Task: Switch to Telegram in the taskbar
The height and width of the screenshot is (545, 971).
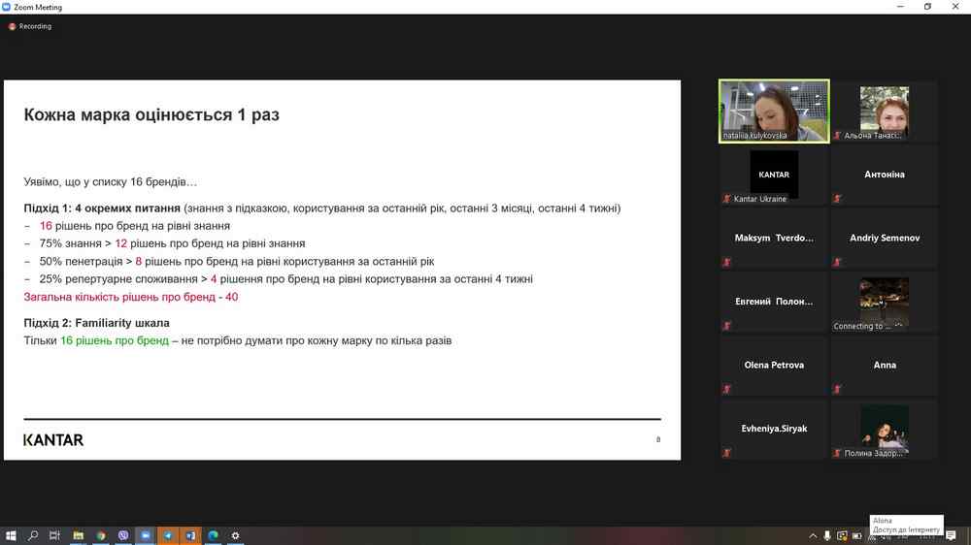Action: click(x=168, y=535)
